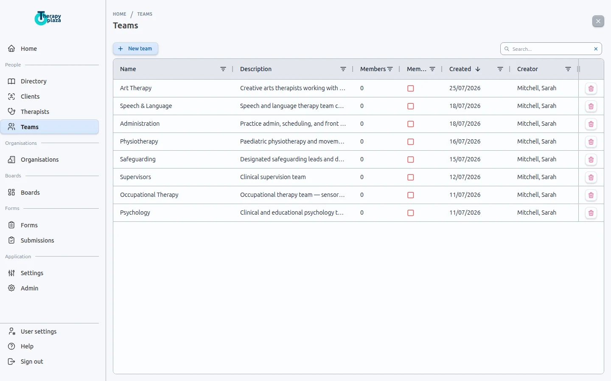Toggle Safeguarding row member checkbox
The width and height of the screenshot is (611, 381).
[410, 160]
